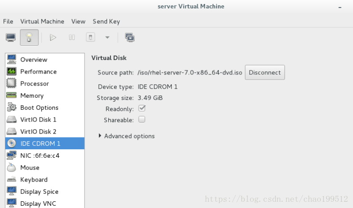This screenshot has width=353, height=208.
Task: Open the View menu
Action: [78, 22]
